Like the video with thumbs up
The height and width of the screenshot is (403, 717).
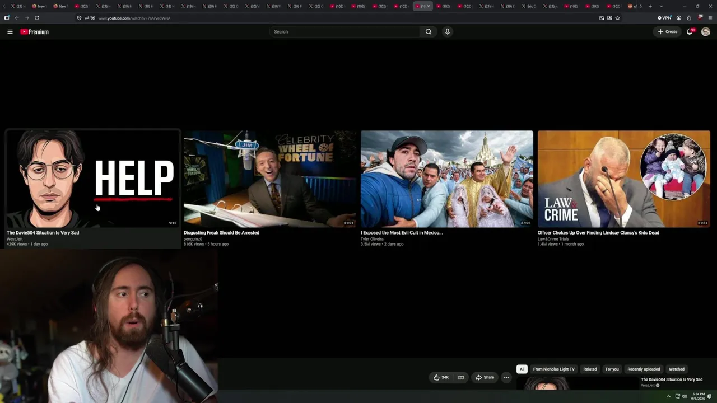click(441, 377)
